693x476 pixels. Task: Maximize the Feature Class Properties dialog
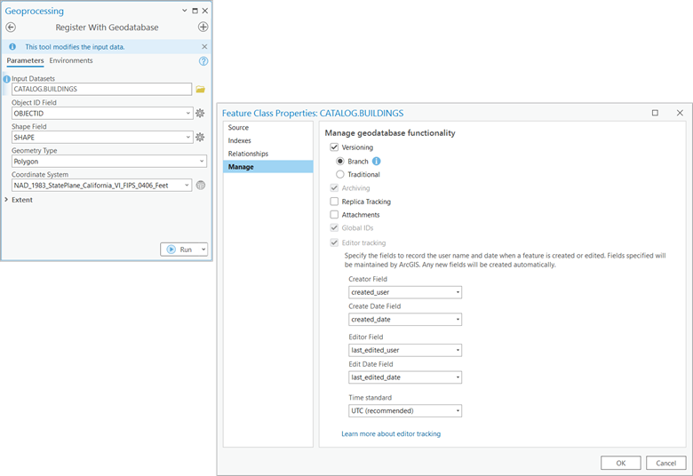pyautogui.click(x=655, y=113)
